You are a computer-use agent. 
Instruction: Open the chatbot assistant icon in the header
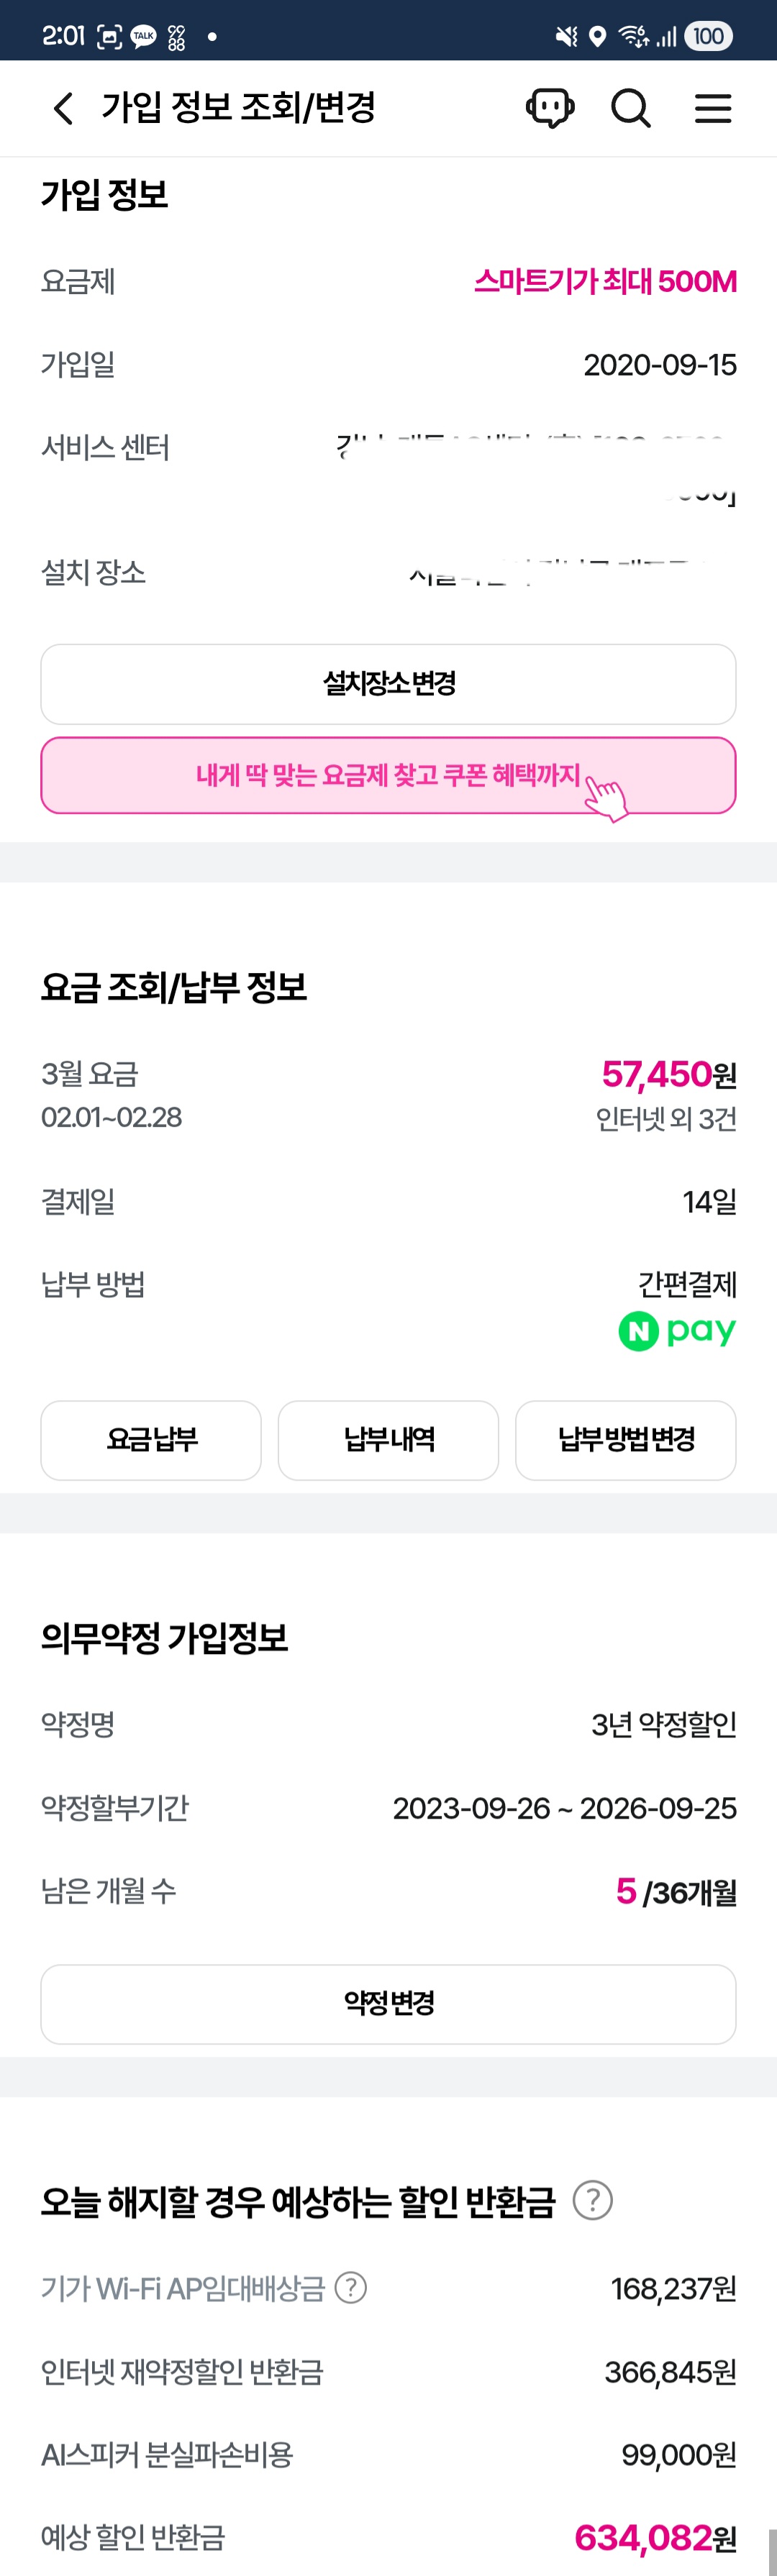550,108
